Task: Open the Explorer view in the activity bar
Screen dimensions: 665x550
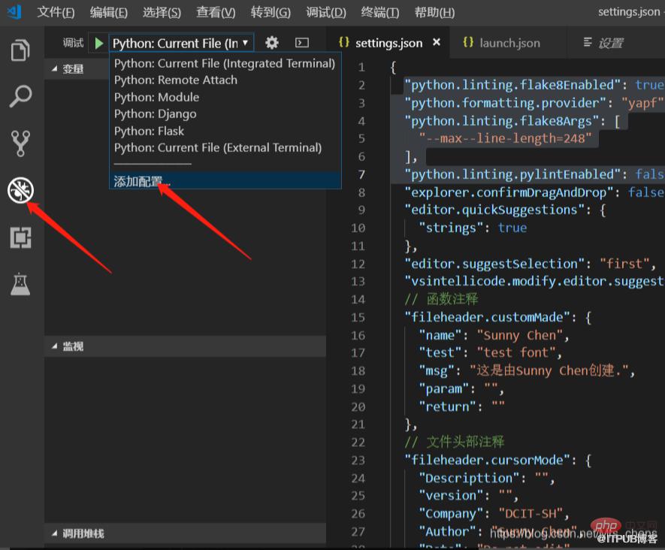Action: tap(20, 50)
